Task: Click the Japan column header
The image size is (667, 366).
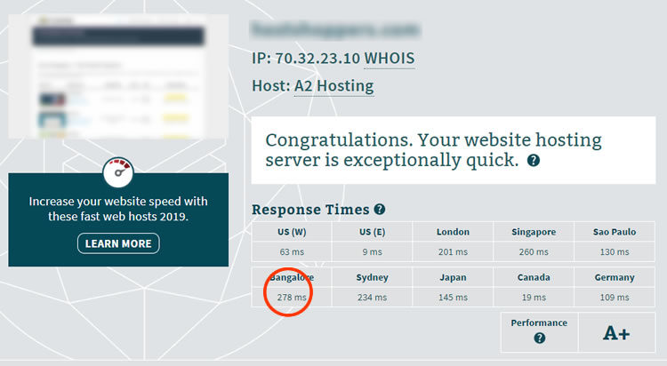Action: point(453,277)
